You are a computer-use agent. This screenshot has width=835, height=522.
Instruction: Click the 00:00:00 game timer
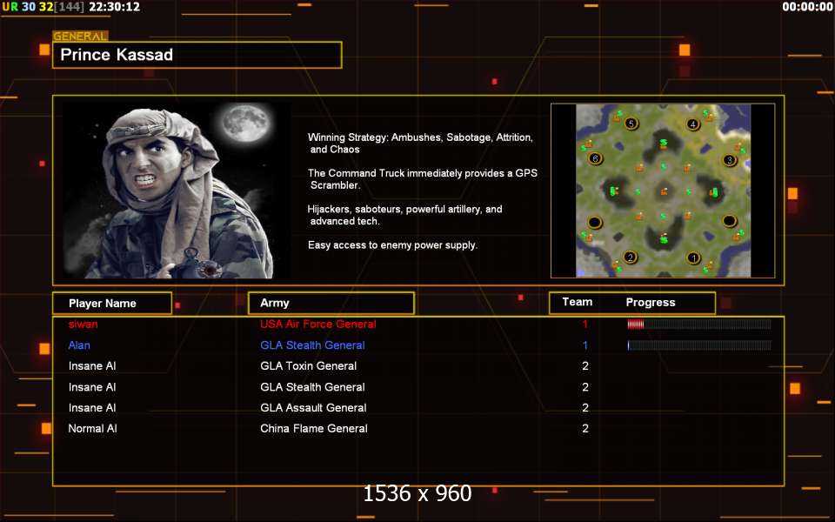click(x=807, y=7)
